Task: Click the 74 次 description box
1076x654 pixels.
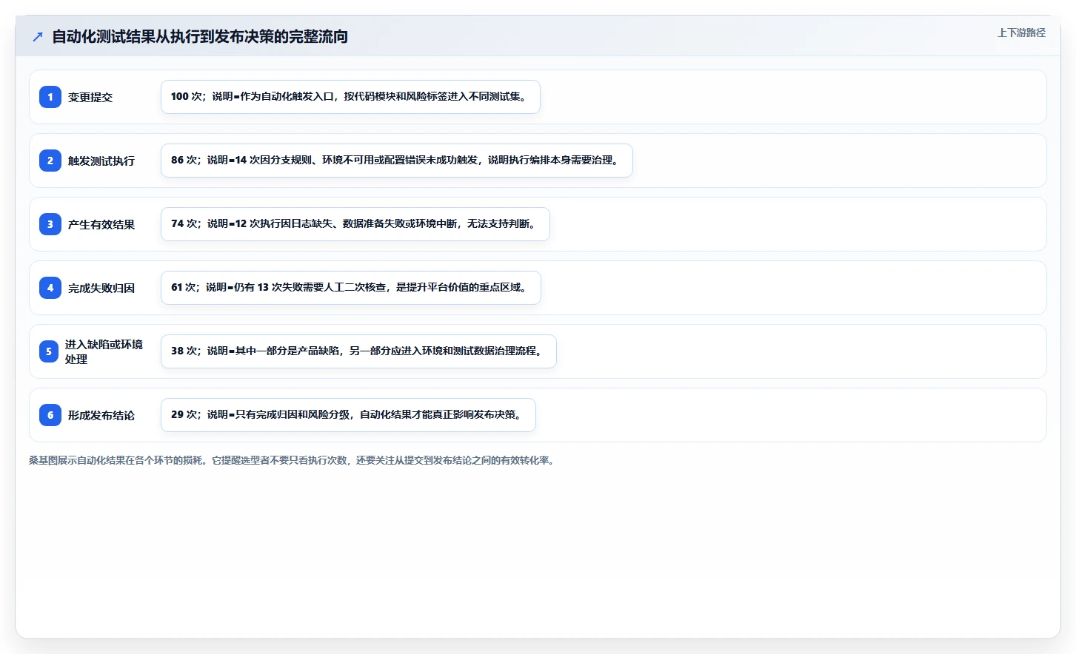Action: (355, 224)
